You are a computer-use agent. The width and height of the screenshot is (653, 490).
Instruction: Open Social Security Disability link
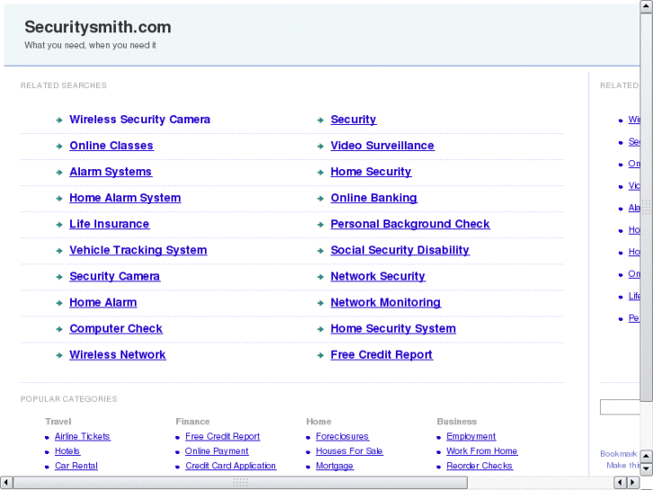(400, 250)
